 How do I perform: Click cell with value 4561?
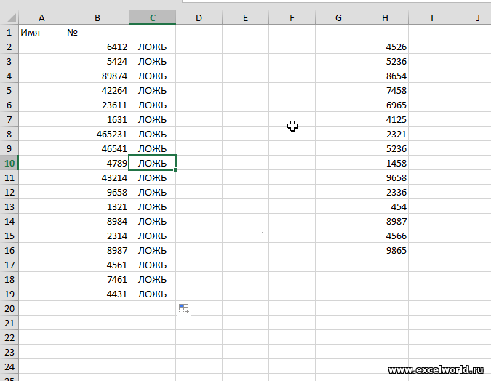[97, 265]
